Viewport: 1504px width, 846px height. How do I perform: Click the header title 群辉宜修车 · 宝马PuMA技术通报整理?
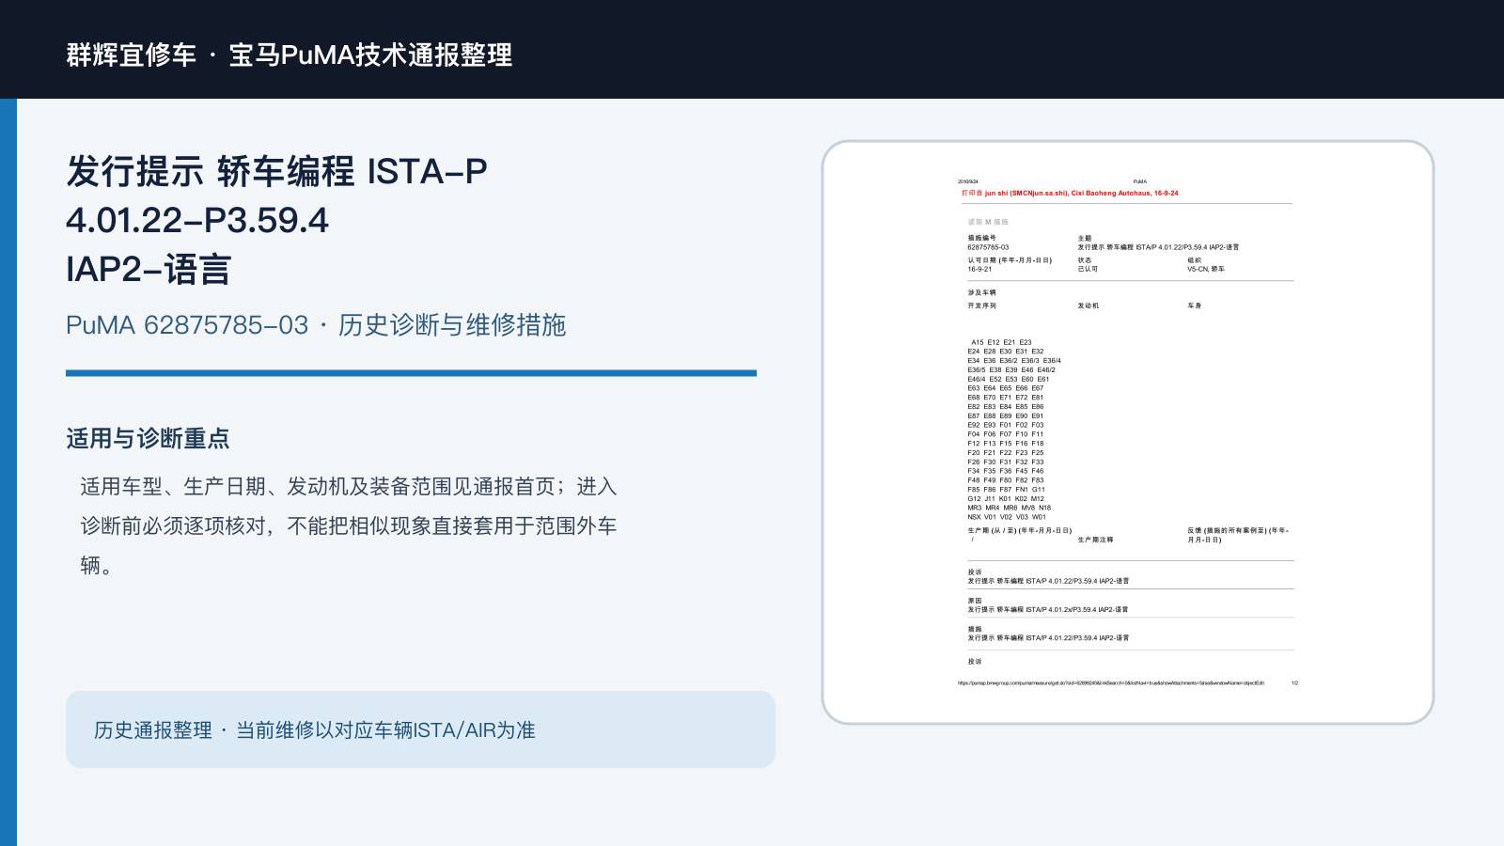coord(290,55)
